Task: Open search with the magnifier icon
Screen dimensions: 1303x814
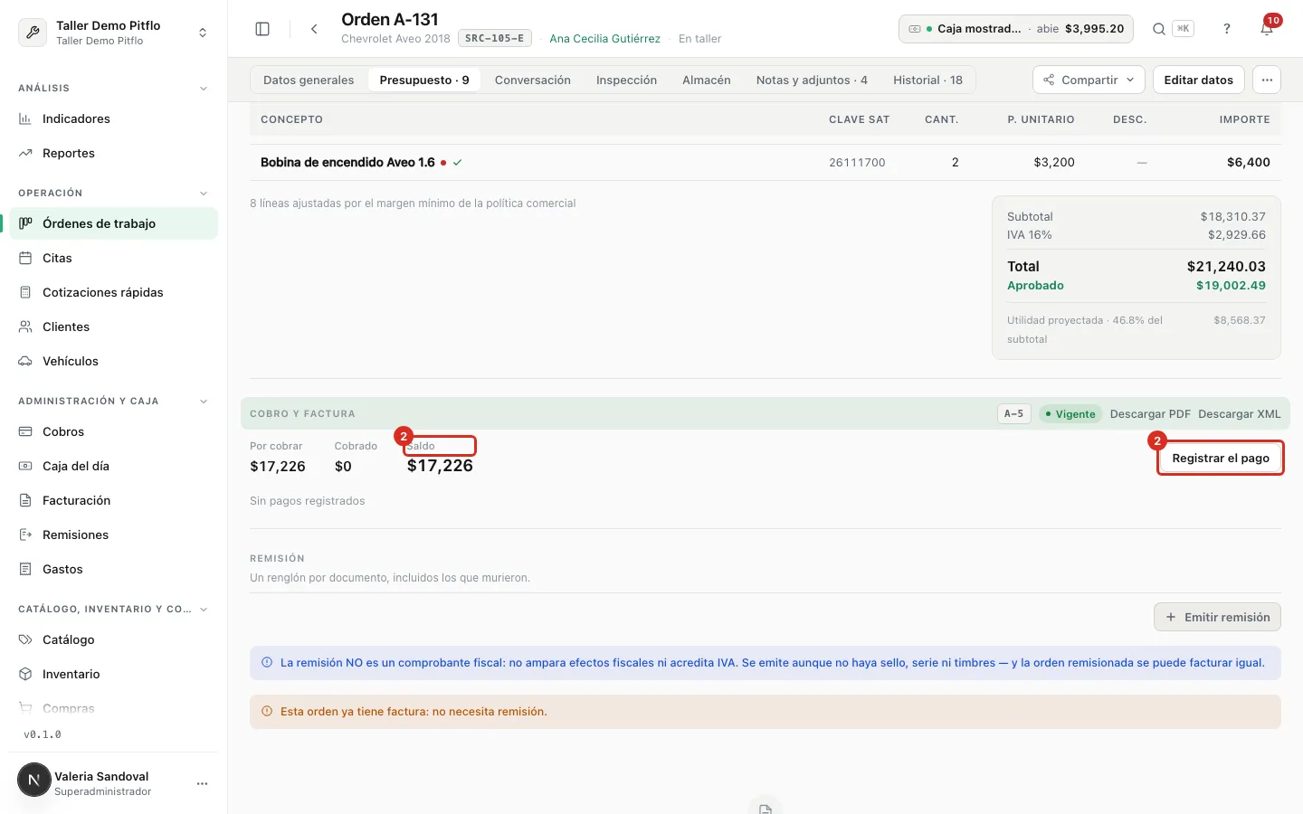Action: (x=1158, y=29)
